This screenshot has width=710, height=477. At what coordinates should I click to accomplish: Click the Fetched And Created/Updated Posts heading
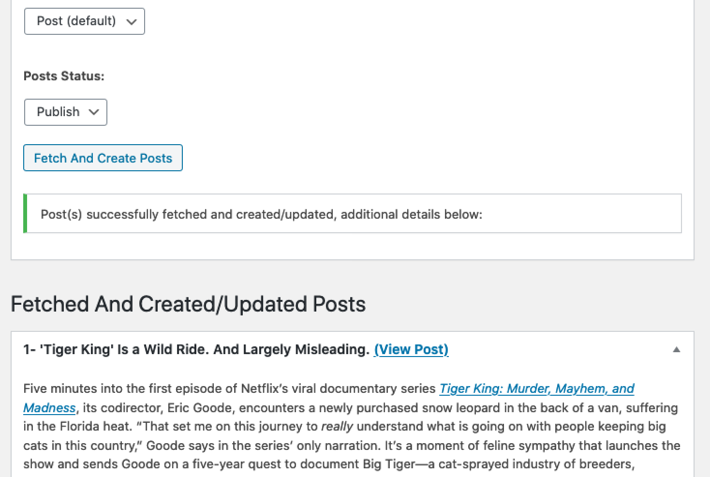click(x=188, y=304)
